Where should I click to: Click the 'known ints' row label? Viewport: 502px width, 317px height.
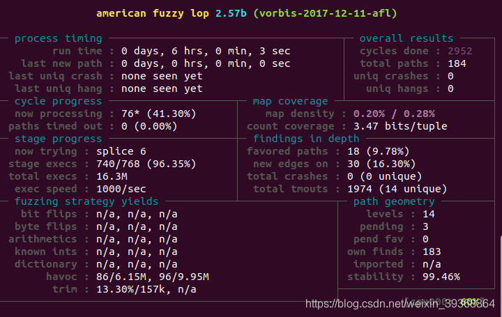point(46,252)
